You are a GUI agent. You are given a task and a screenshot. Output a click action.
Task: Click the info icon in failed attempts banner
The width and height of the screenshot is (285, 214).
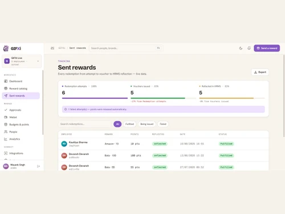(x=66, y=109)
